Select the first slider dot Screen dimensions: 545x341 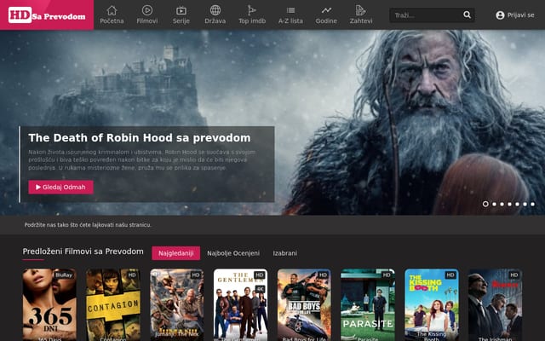tap(485, 205)
